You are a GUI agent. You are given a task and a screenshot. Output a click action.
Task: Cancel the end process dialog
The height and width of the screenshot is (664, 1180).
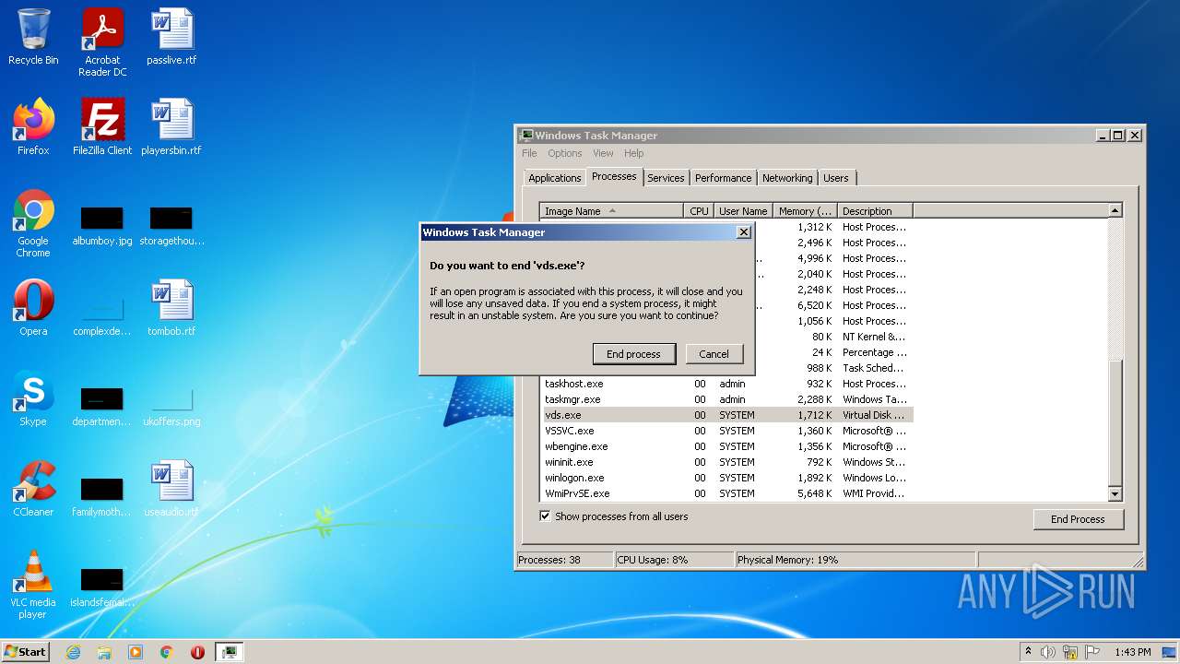tap(714, 354)
